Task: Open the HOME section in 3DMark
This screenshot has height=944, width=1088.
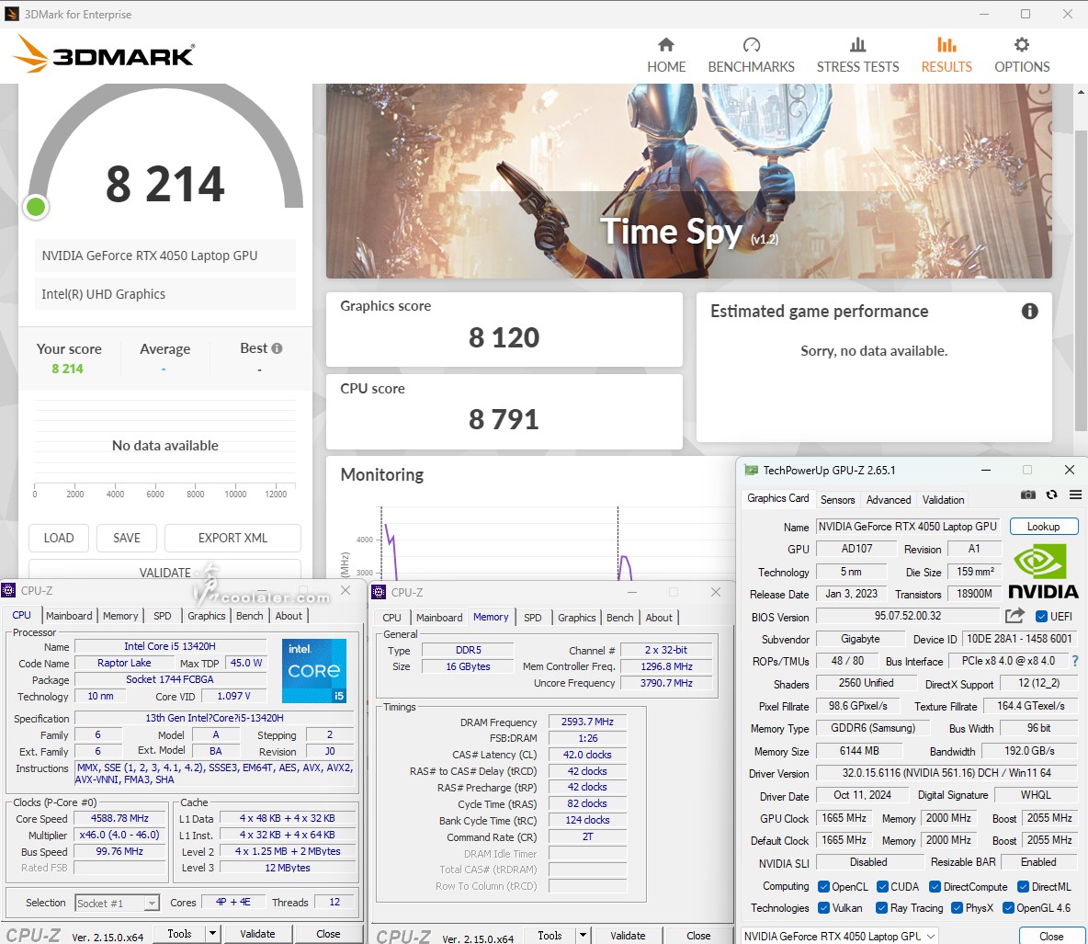Action: 666,55
